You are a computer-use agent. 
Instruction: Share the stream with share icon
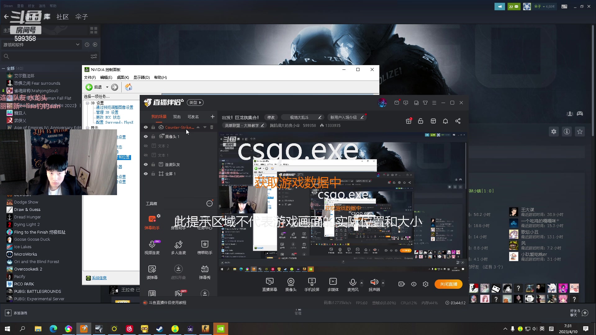point(458,121)
